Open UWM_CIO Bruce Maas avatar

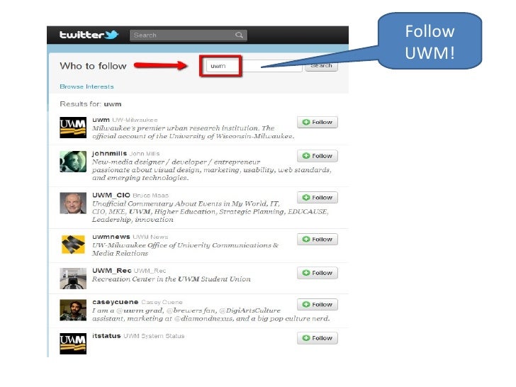[73, 203]
